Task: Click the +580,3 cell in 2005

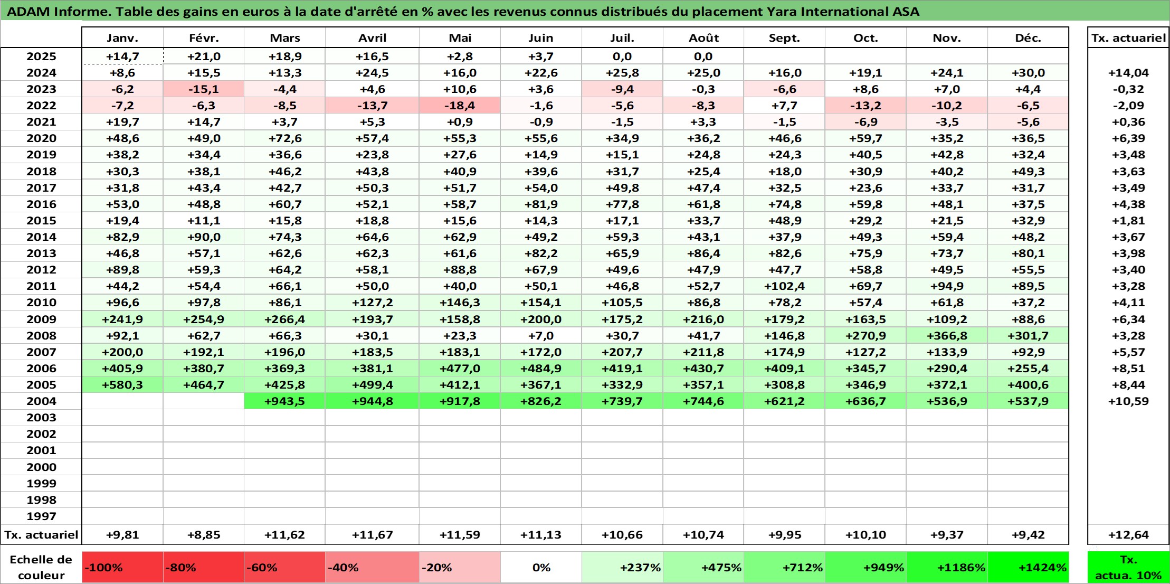Action: pyautogui.click(x=122, y=385)
